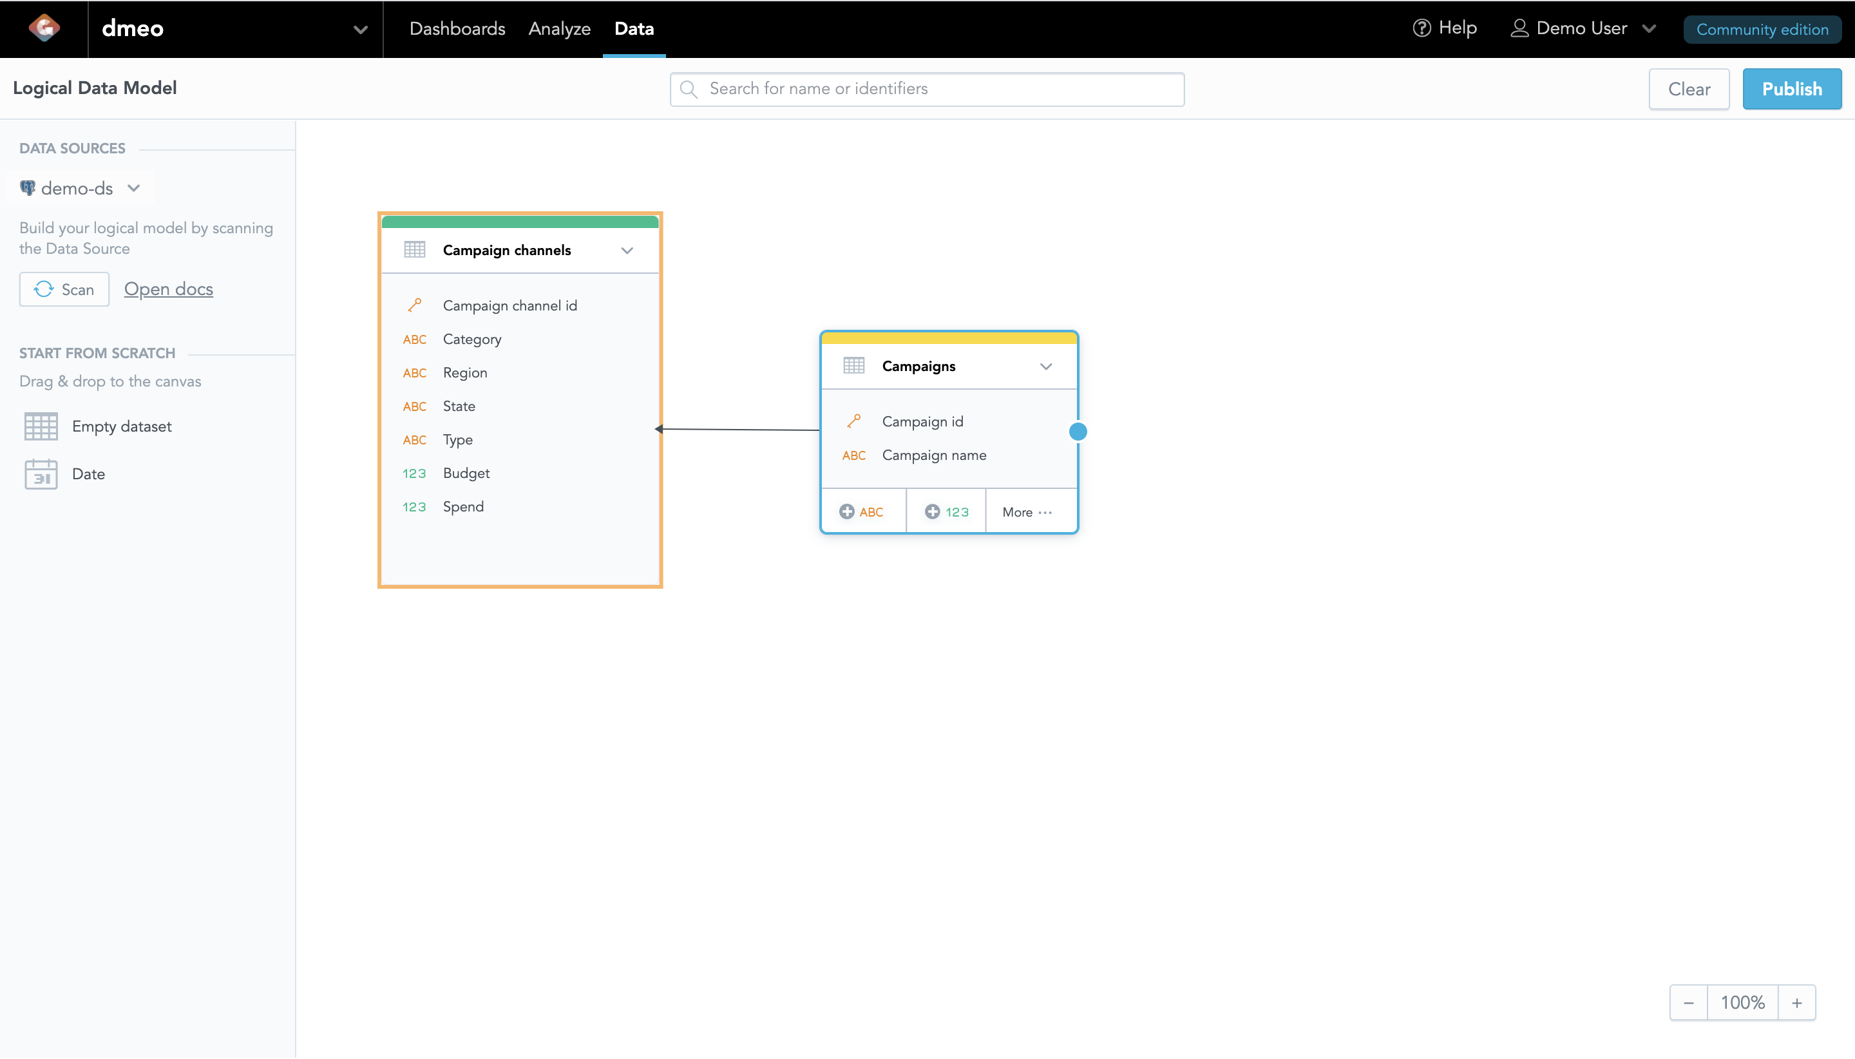
Task: Expand the Campaign channels dataset menu
Action: tap(627, 250)
